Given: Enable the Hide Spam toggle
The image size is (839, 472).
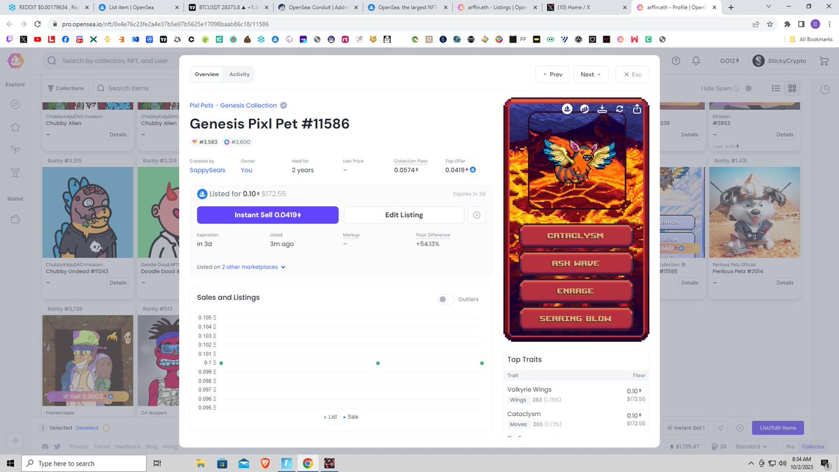Looking at the screenshot, I should pos(749,89).
